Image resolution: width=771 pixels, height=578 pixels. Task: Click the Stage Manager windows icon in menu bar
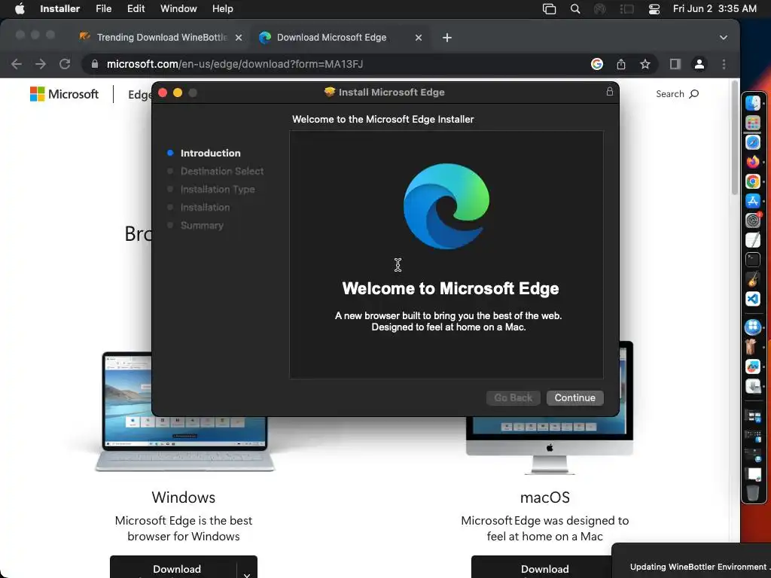(549, 8)
